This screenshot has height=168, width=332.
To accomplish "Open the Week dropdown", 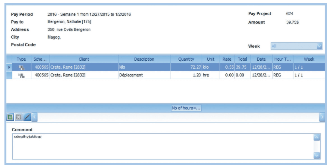I will [x=319, y=46].
